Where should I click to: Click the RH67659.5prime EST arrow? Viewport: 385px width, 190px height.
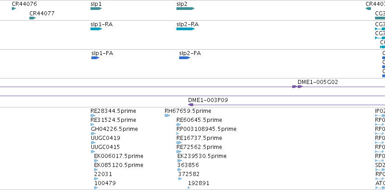[x=167, y=116]
